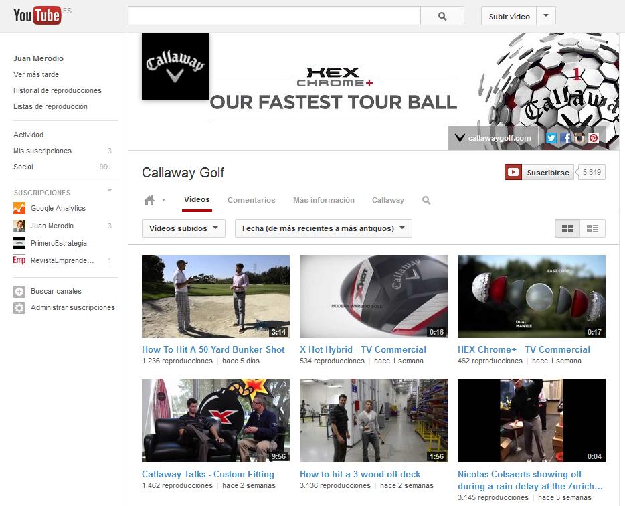Click the Buscar canales plus icon
This screenshot has width=625, height=506.
(x=19, y=291)
